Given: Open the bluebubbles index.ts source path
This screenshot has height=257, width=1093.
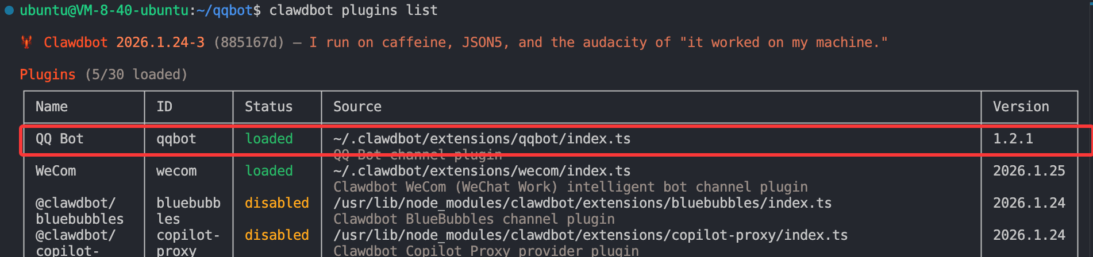Looking at the screenshot, I should click(582, 203).
